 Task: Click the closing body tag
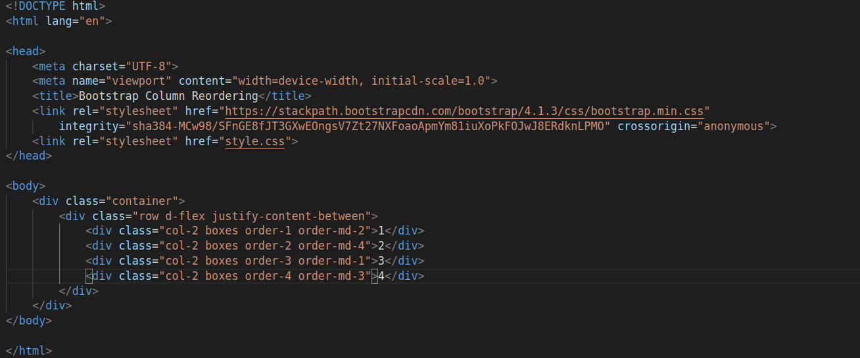tap(28, 321)
